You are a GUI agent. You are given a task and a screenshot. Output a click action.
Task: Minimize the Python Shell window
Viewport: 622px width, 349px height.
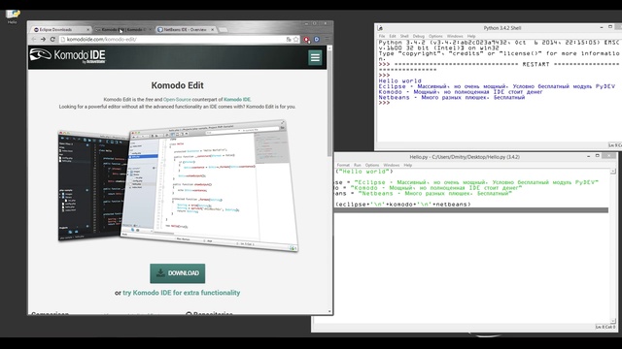[x=602, y=27]
